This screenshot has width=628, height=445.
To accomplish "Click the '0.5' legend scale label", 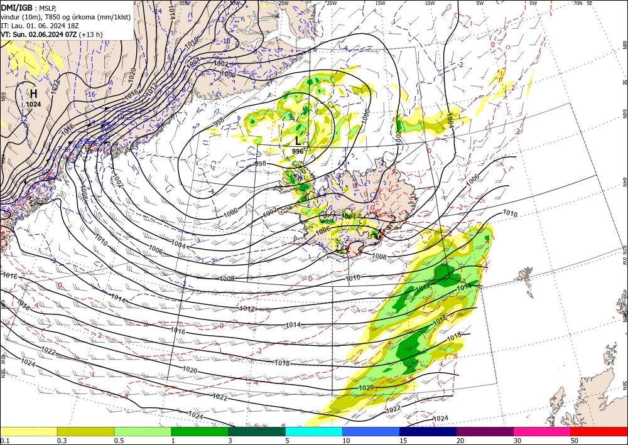I will [x=119, y=441].
